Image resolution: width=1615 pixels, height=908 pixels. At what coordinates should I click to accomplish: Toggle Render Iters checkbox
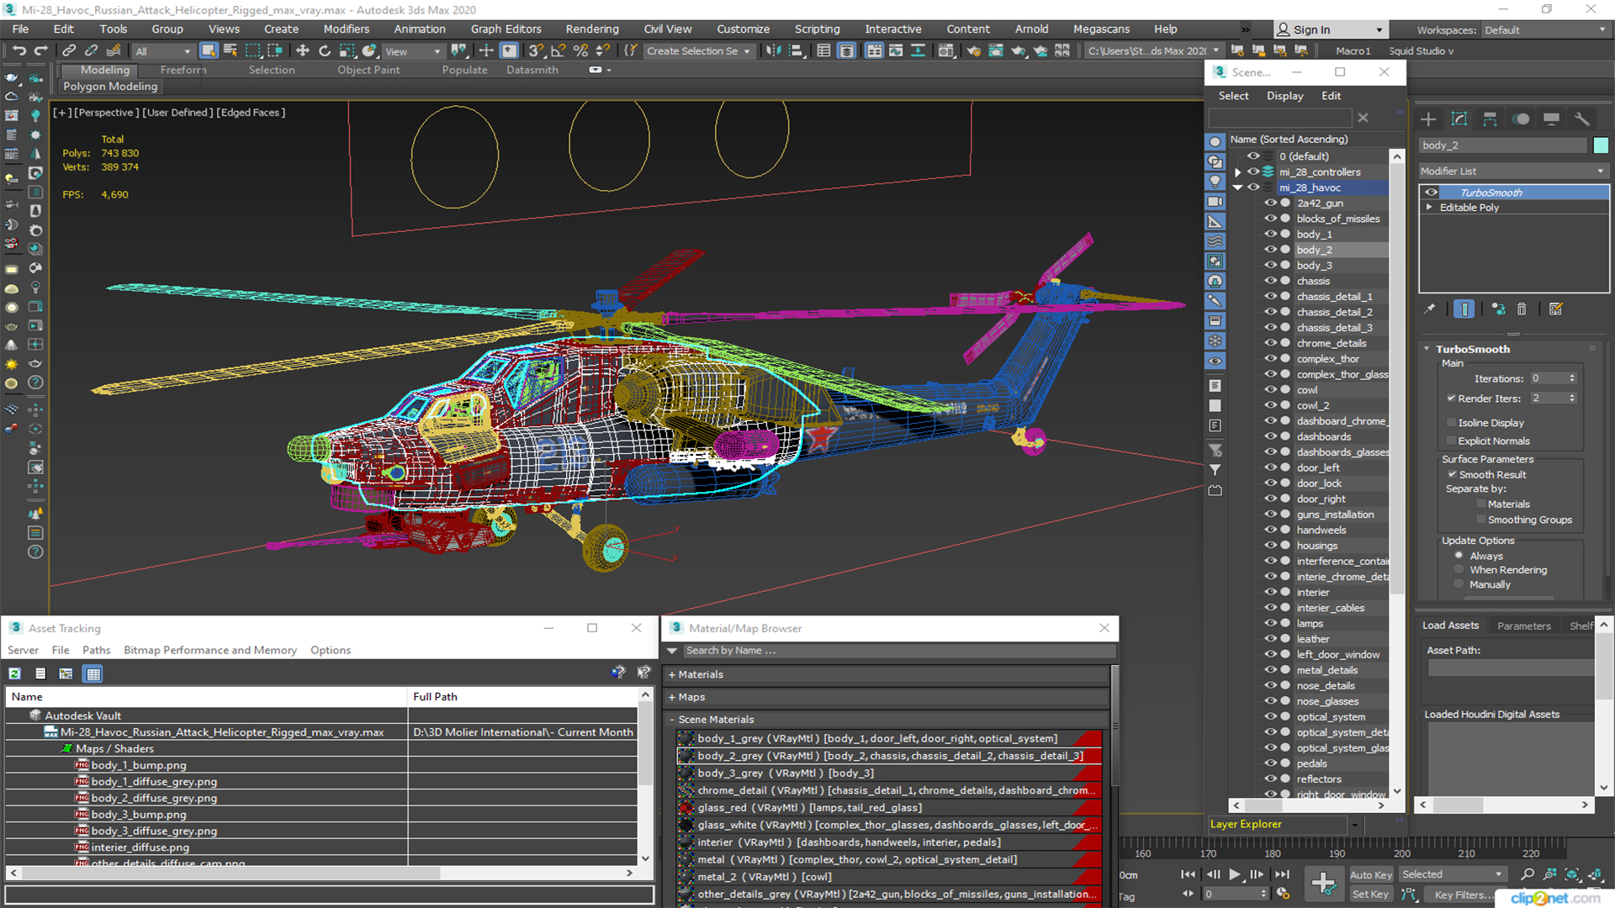pos(1451,399)
